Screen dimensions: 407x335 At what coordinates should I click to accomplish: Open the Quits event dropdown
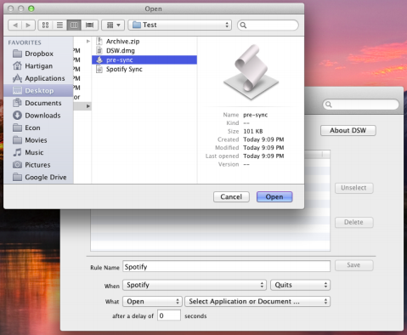coord(300,285)
